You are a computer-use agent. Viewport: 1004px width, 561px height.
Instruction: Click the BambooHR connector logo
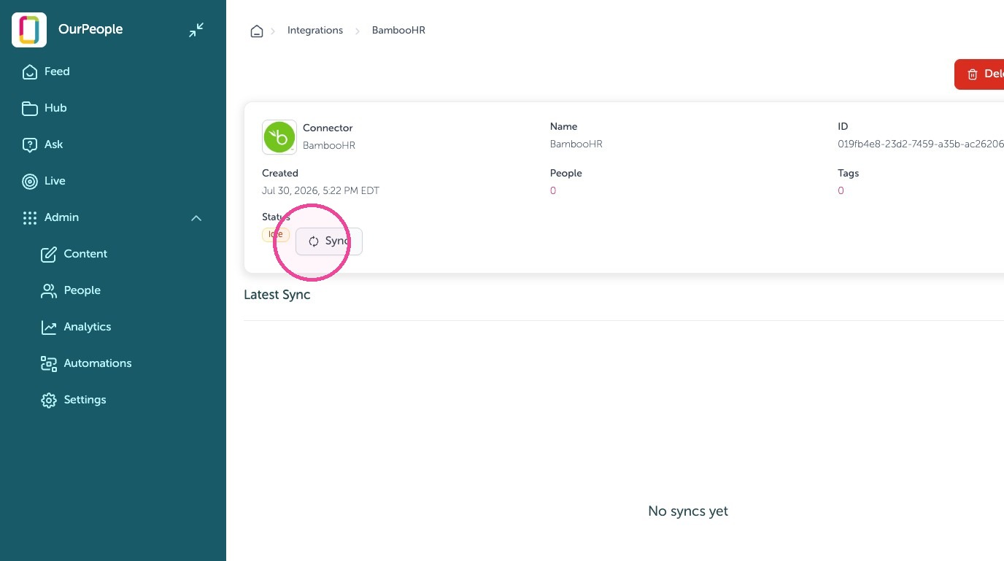point(279,137)
